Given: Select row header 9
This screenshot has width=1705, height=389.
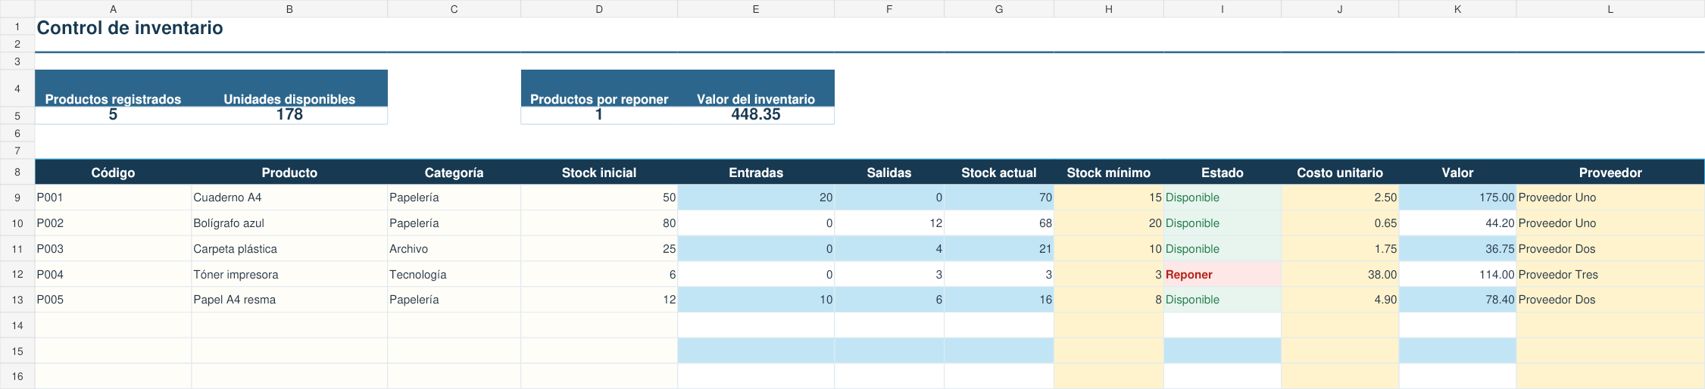Looking at the screenshot, I should (x=17, y=198).
